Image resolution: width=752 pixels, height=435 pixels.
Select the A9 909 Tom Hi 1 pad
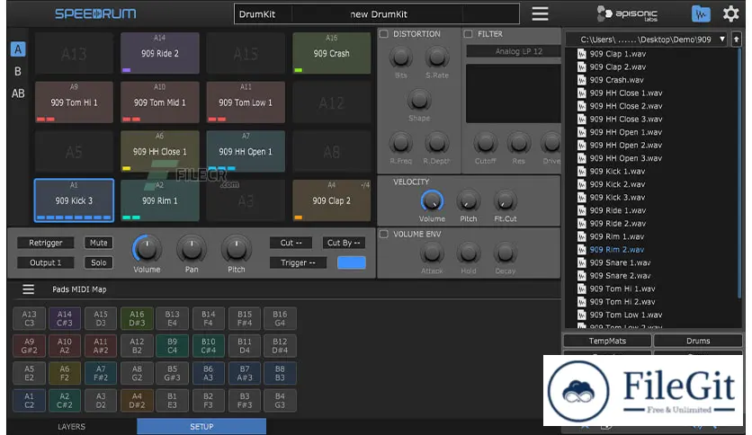coord(74,102)
